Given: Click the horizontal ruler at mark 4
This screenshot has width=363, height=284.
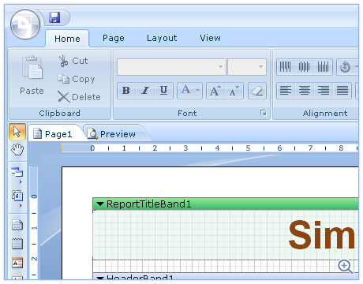Looking at the screenshot, I should pyautogui.click(x=217, y=148).
